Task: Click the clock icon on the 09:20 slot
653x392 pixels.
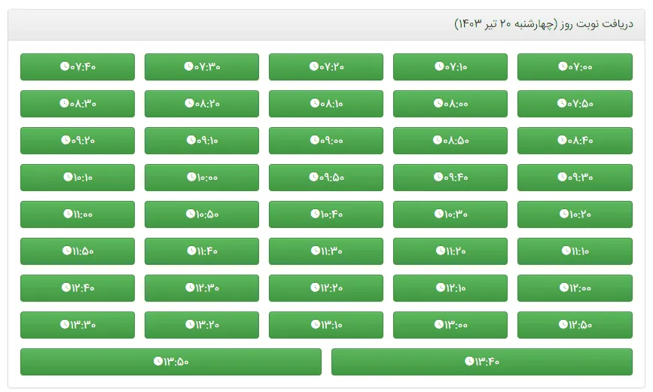Action: point(64,141)
